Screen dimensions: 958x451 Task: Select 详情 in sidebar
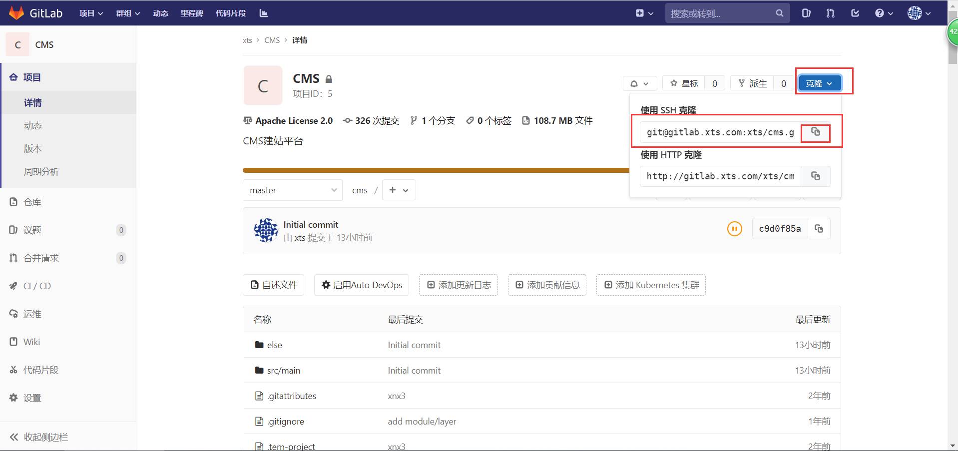(x=69, y=102)
